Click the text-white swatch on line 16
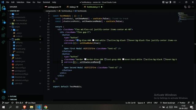Viewport: 196px width, 110px height. 93,40
